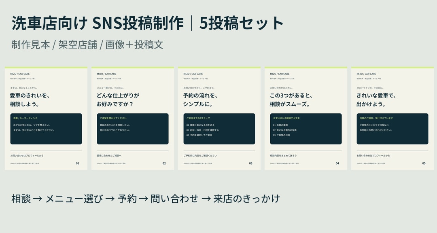Click '洗車 / カーコーティング' heading in dark box
The width and height of the screenshot is (437, 233).
(25, 118)
